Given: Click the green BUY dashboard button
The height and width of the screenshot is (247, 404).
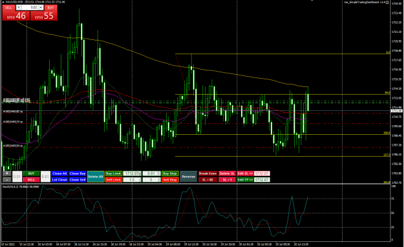Looking at the screenshot, I should pos(31,173).
